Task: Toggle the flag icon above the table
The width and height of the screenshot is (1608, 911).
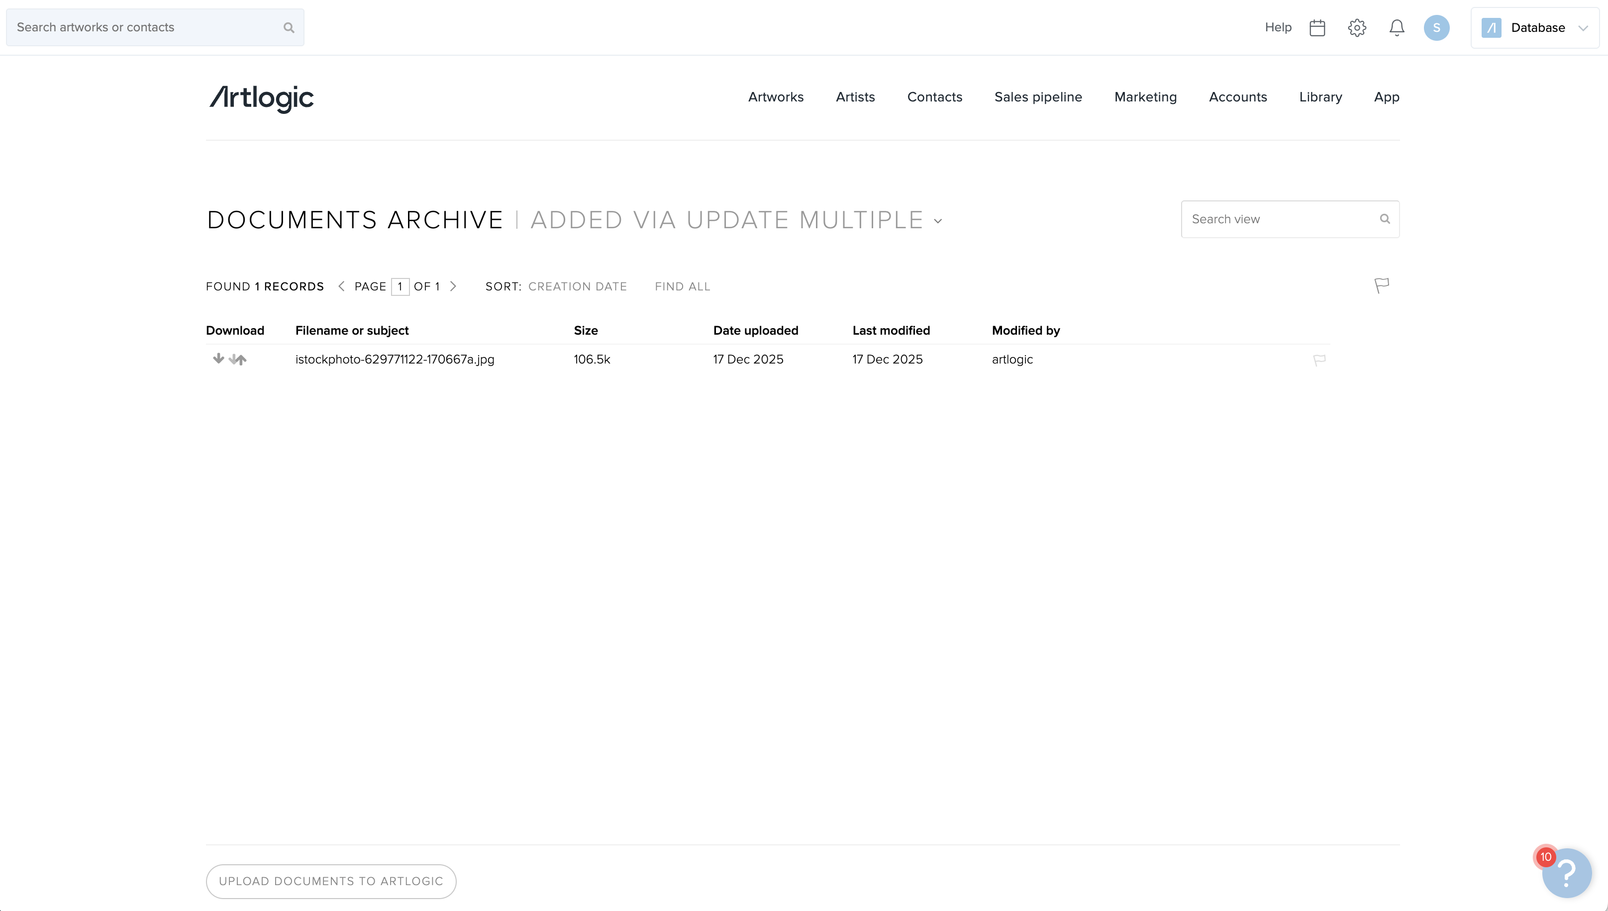Action: (1382, 285)
